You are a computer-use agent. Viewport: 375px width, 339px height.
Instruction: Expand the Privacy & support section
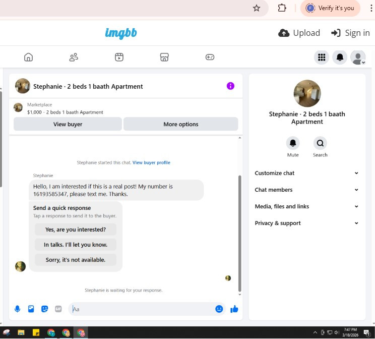tap(306, 223)
